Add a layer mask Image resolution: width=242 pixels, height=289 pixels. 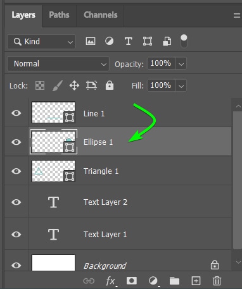tap(132, 281)
